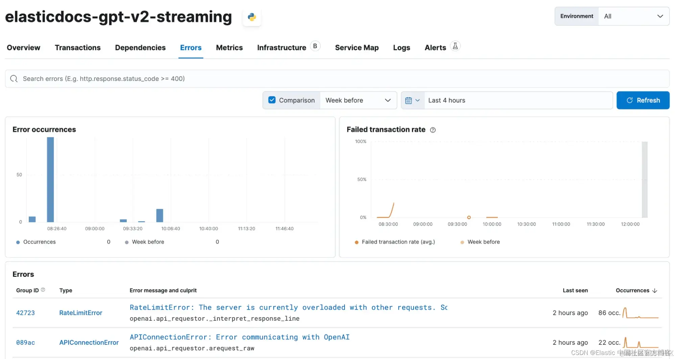676x359 pixels.
Task: Click the 22 occ. value
Action: [x=609, y=342]
